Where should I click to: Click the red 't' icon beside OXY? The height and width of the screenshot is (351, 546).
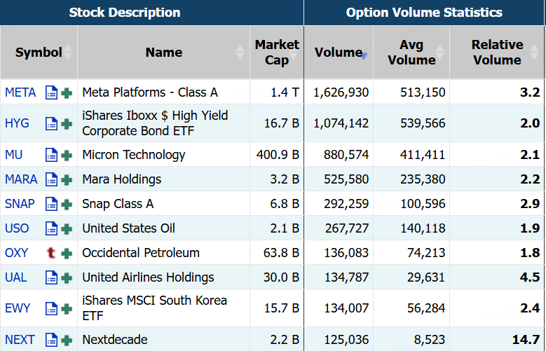point(51,253)
